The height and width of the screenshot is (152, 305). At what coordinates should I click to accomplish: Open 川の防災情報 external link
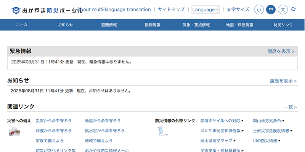pos(266,141)
